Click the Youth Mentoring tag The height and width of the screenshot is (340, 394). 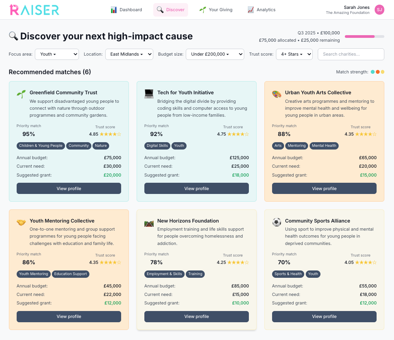[x=34, y=274]
